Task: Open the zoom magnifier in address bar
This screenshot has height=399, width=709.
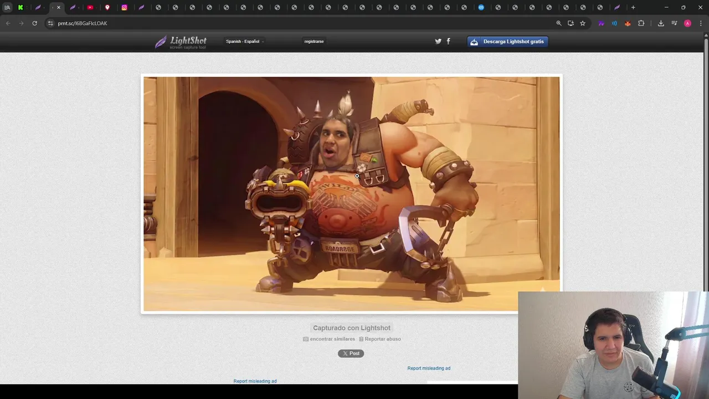Action: (x=559, y=23)
